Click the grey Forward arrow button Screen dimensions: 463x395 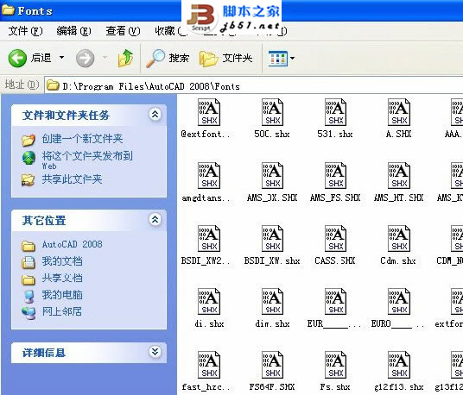(x=85, y=58)
